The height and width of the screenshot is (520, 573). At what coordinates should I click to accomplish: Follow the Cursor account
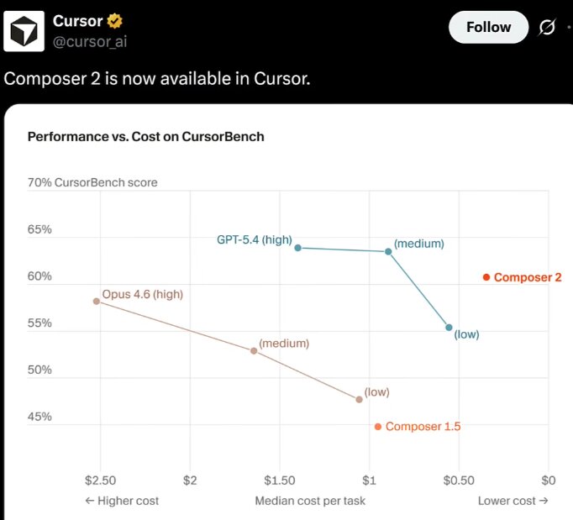click(488, 28)
